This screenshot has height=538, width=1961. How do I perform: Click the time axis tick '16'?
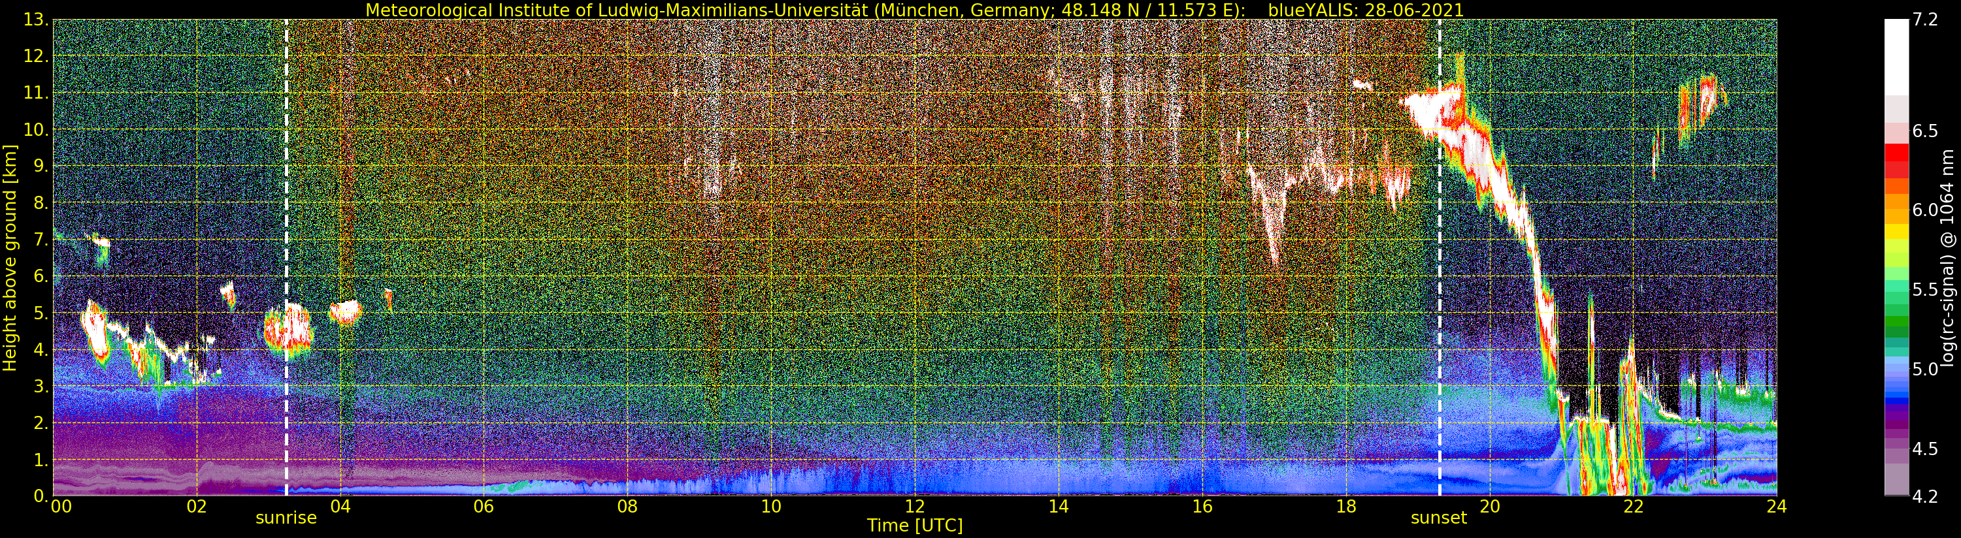[x=1202, y=507]
